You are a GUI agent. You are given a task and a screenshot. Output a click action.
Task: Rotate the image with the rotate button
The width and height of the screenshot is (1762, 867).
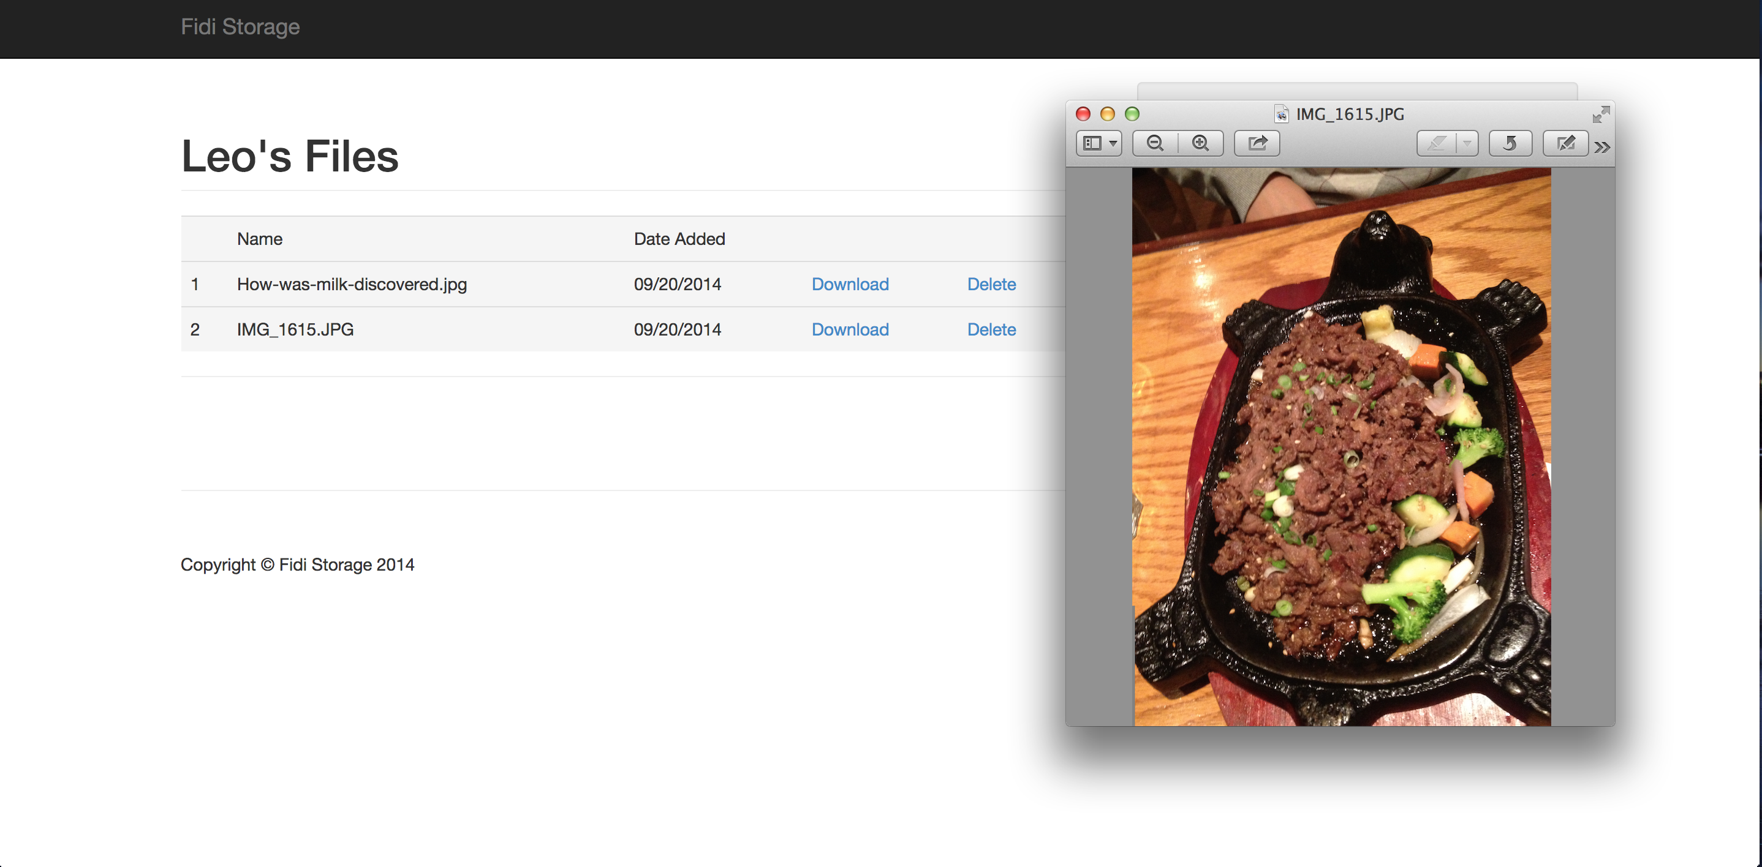click(x=1510, y=144)
